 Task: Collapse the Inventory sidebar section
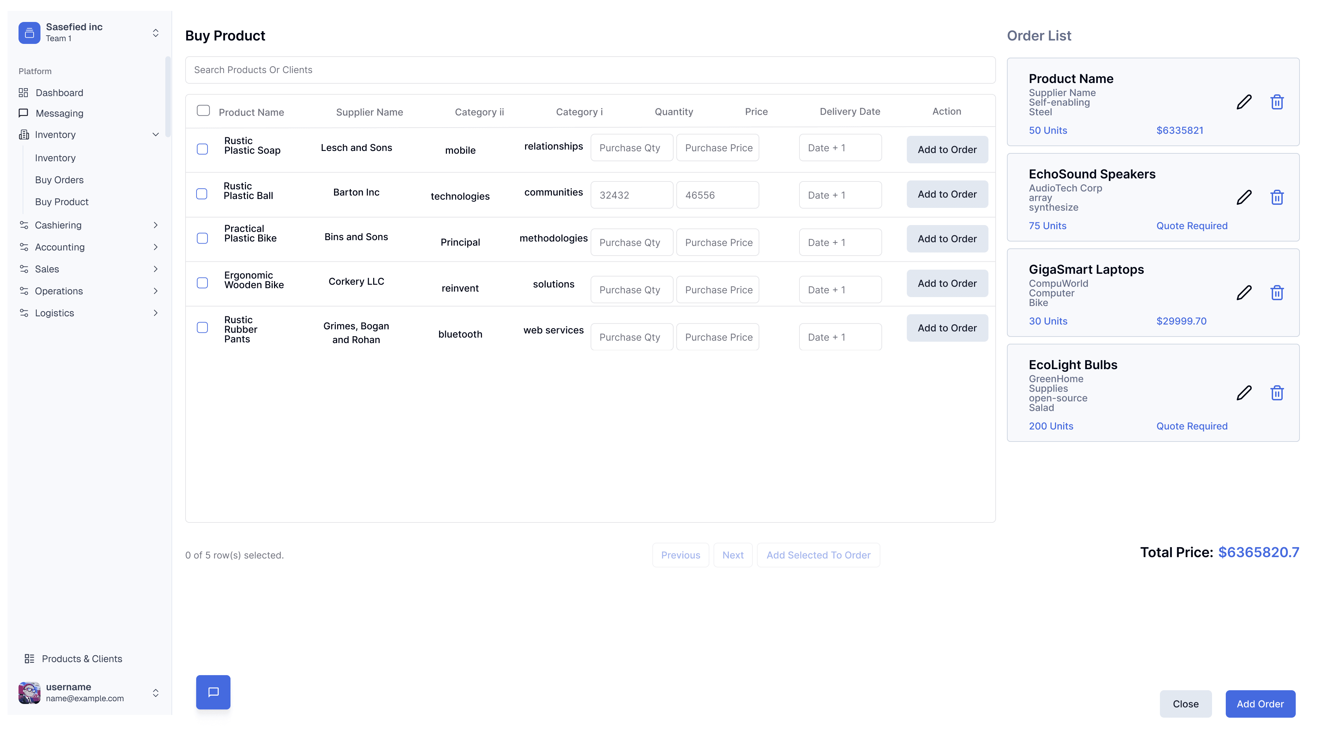155,134
